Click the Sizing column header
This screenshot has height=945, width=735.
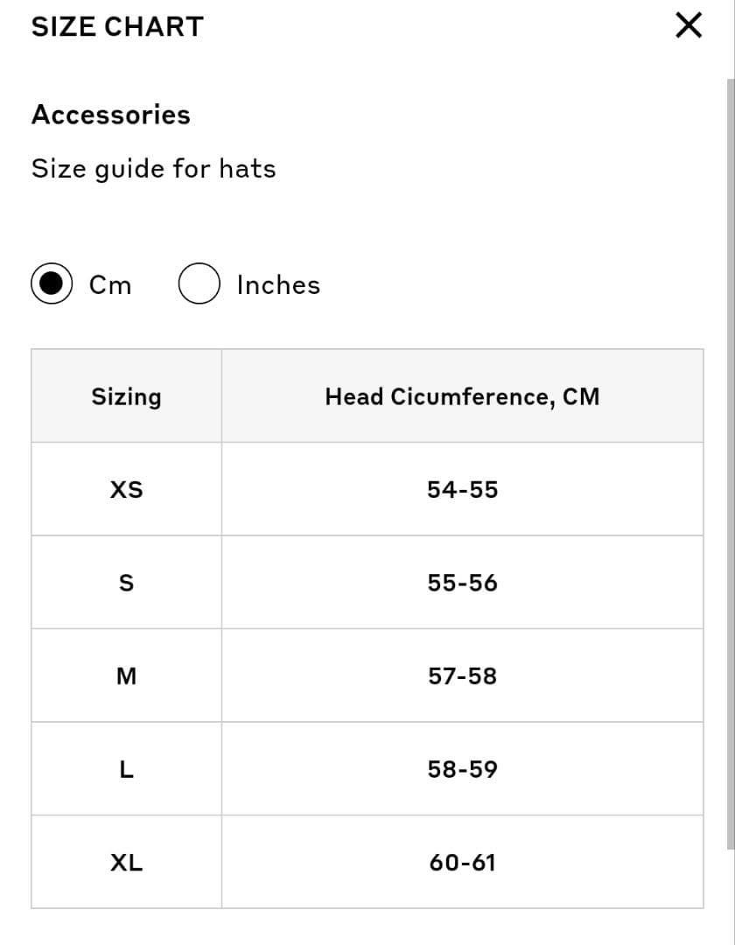point(126,396)
